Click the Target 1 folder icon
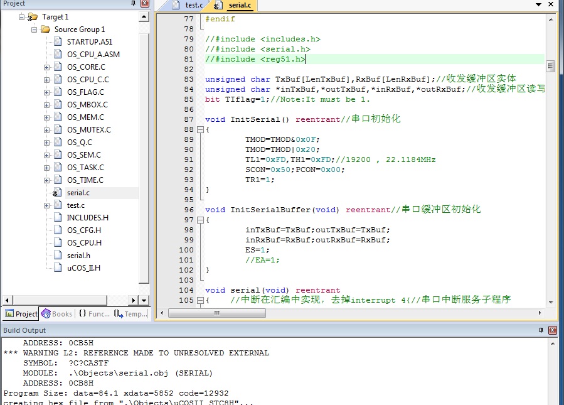This screenshot has height=405, width=564. click(33, 16)
